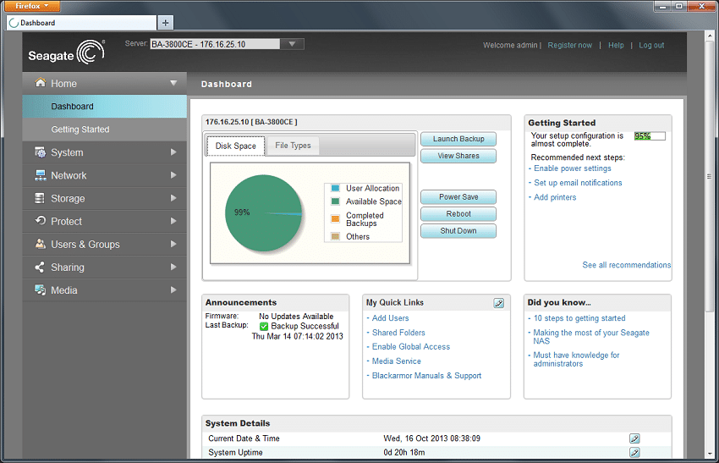This screenshot has height=463, width=719.
Task: Select the Dashboard browser tab
Action: 81,23
